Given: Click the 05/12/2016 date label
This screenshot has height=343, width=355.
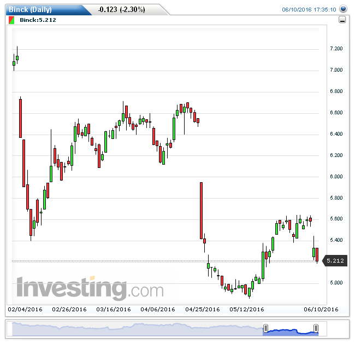Looking at the screenshot, I should (x=247, y=309).
